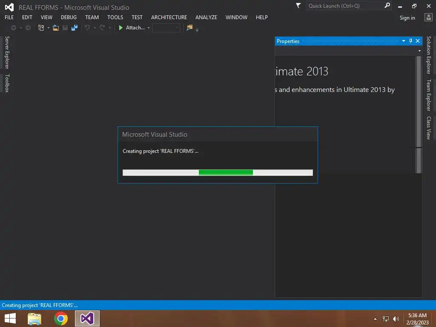This screenshot has height=327, width=436.
Task: Open the Server Explorer side tab
Action: 7,52
